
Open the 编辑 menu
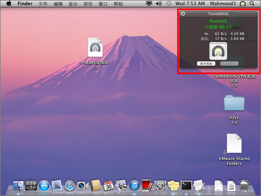(x=58, y=4)
